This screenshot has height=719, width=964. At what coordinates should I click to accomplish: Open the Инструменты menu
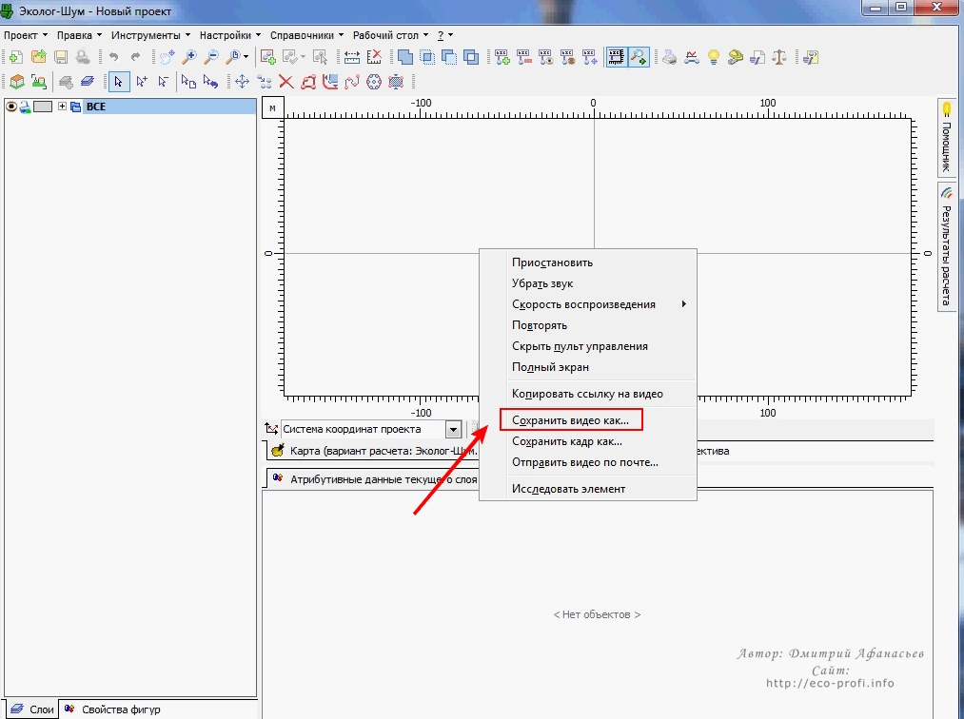(150, 35)
